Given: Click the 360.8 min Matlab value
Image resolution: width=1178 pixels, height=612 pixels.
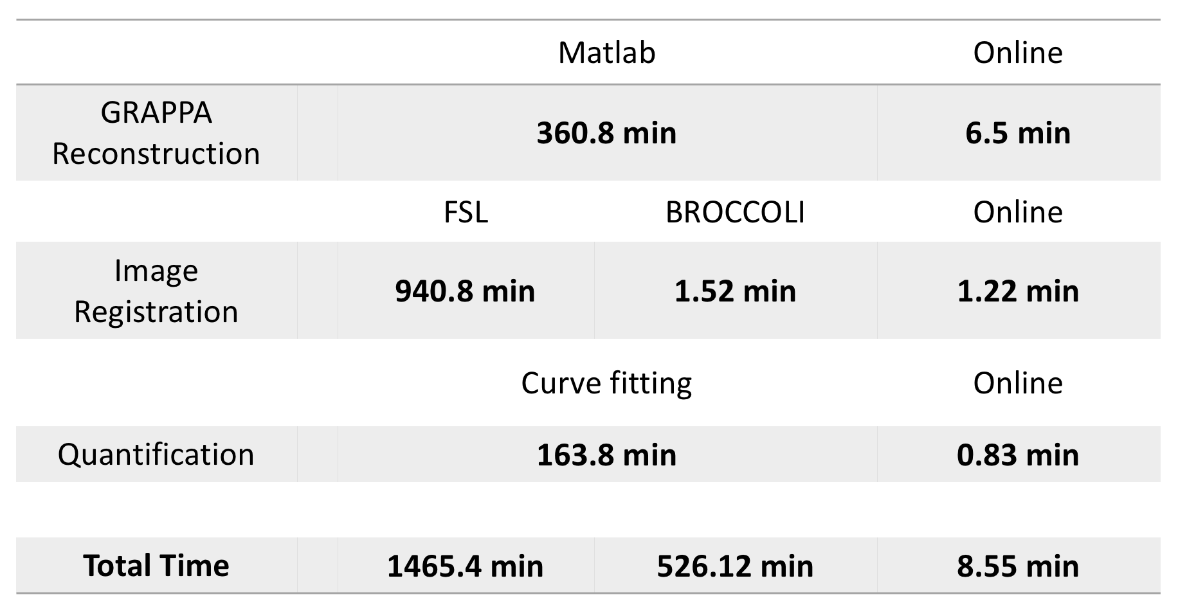Looking at the screenshot, I should (606, 133).
